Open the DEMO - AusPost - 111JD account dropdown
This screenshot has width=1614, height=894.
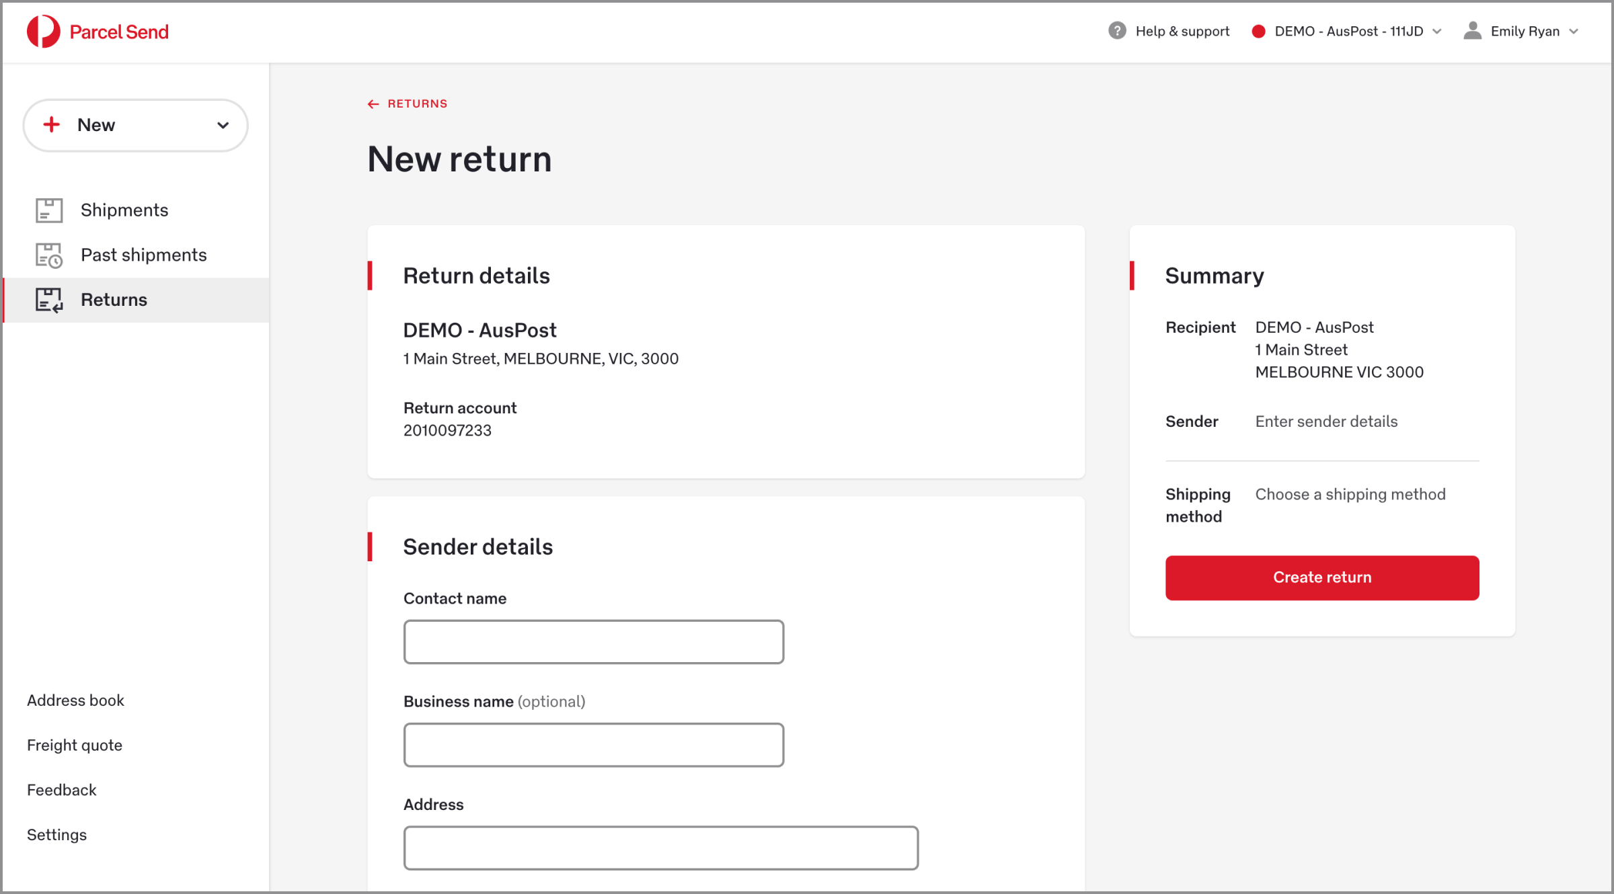pyautogui.click(x=1347, y=32)
